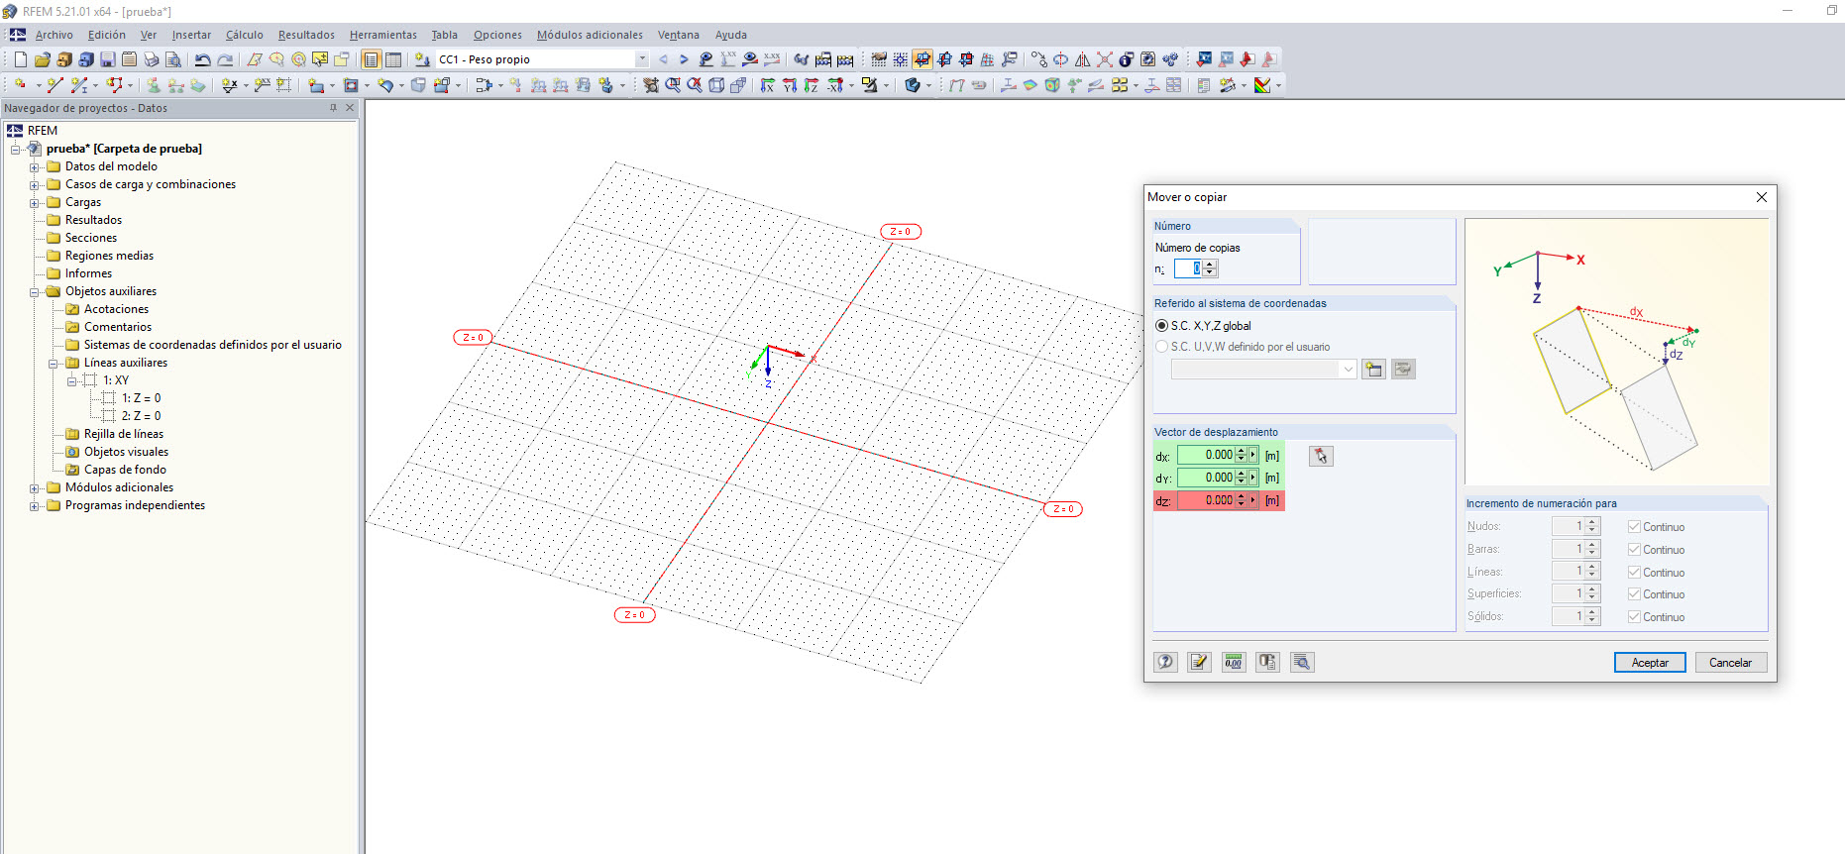Click the view in Z direction icon
The width and height of the screenshot is (1845, 854).
[x=812, y=85]
